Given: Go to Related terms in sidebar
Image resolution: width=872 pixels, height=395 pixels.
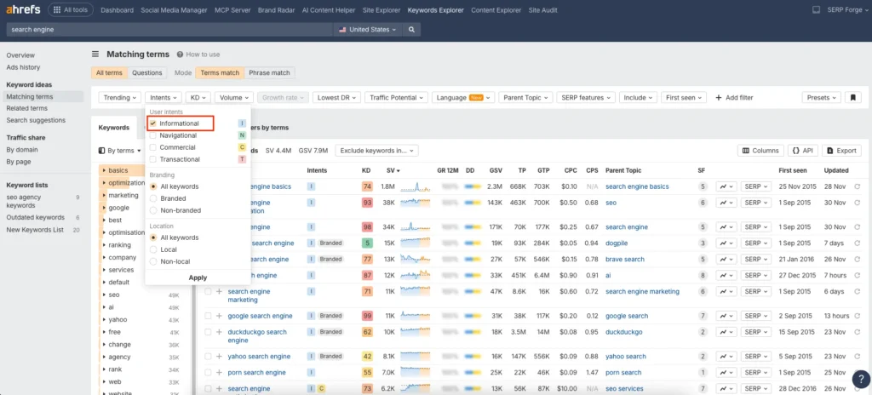Looking at the screenshot, I should pos(26,108).
